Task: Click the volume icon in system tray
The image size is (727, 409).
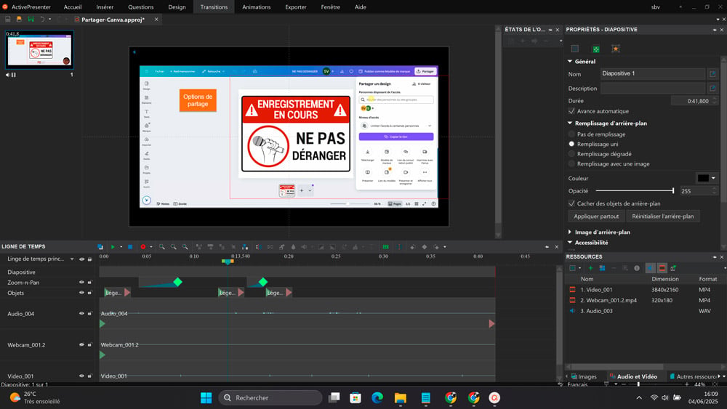Action: pyautogui.click(x=665, y=397)
